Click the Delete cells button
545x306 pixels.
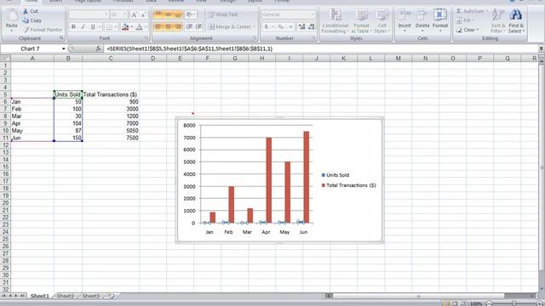click(x=422, y=20)
